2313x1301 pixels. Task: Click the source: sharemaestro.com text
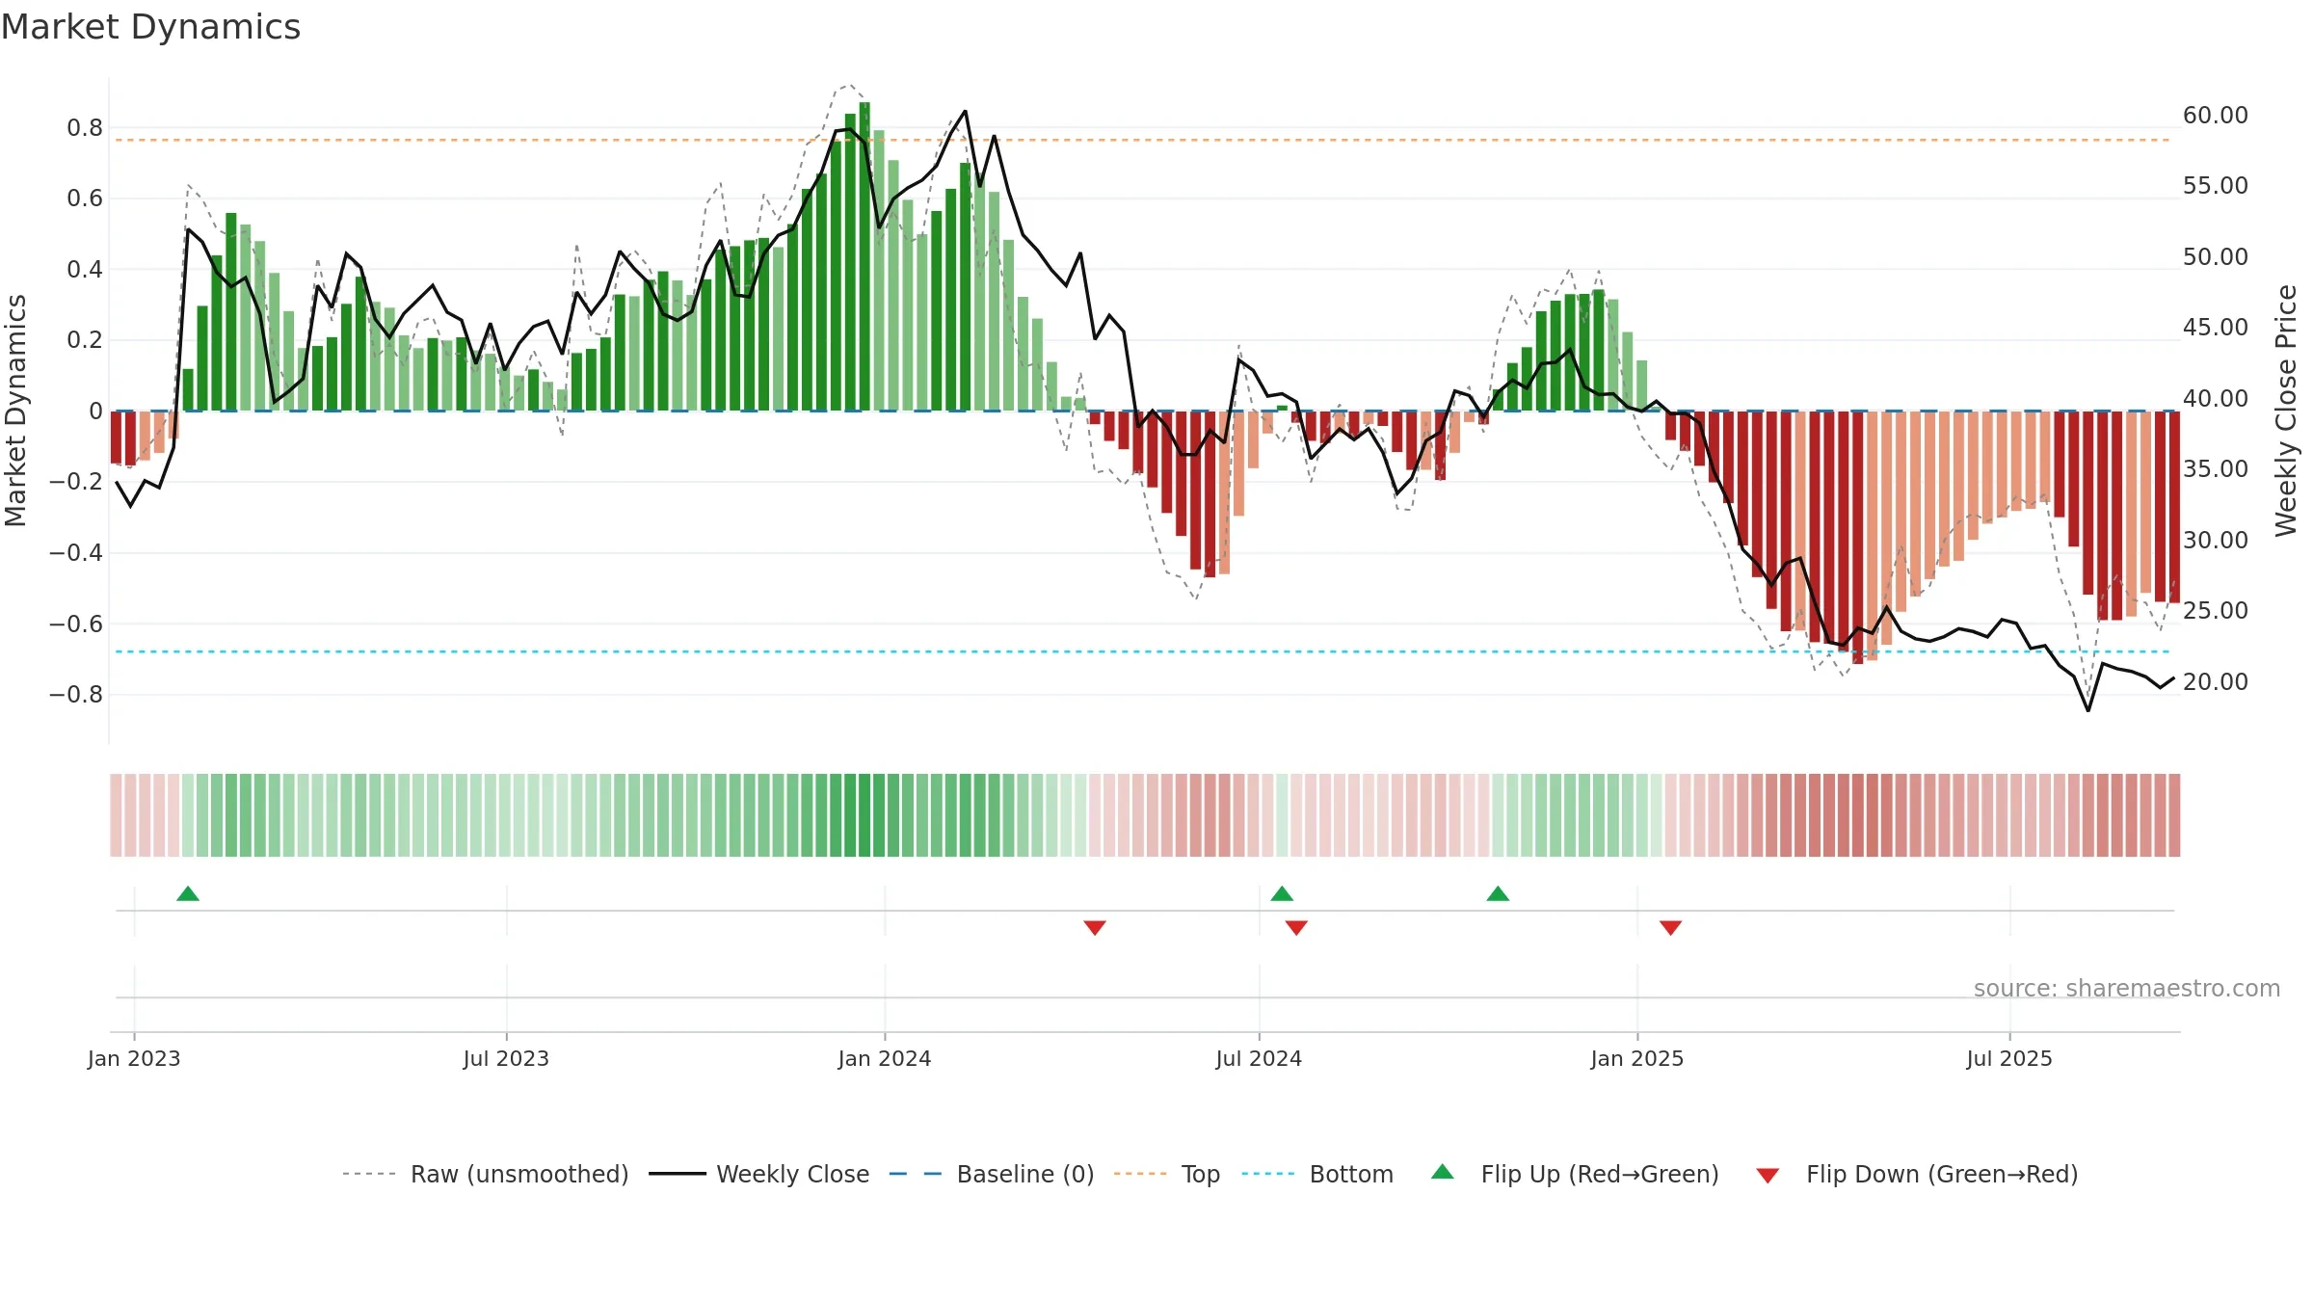[x=2127, y=988]
